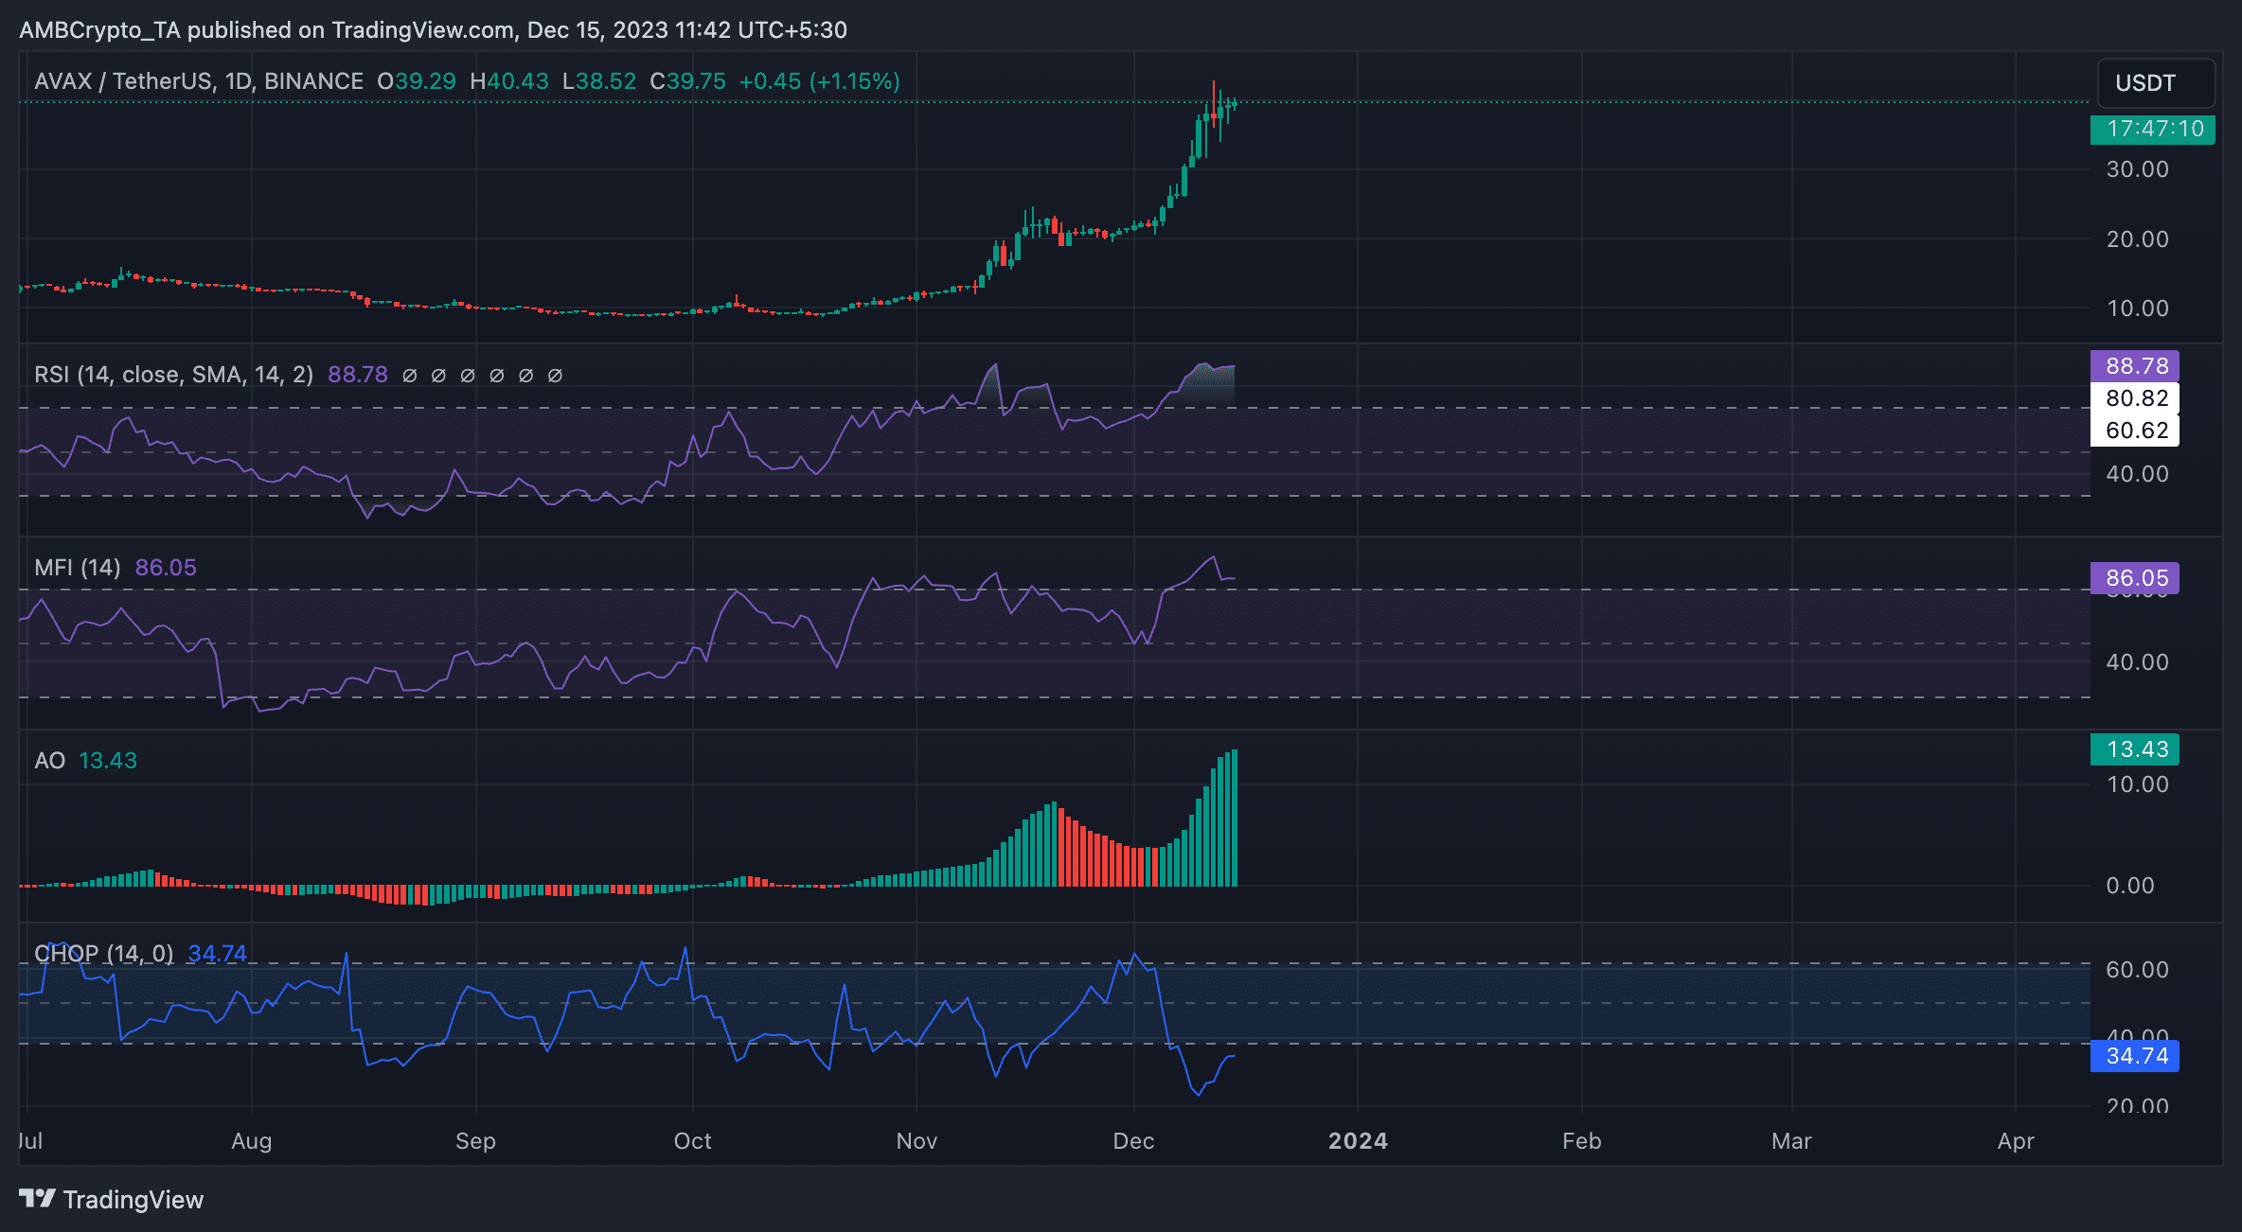
Task: Click the Oct label on time axis
Action: 693,1141
